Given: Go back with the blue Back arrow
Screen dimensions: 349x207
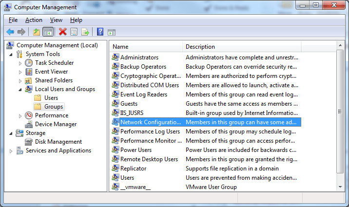Looking at the screenshot, I should [x=10, y=32].
